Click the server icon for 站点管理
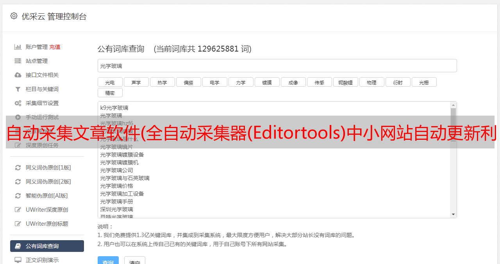This screenshot has height=264, width=500. coord(18,61)
